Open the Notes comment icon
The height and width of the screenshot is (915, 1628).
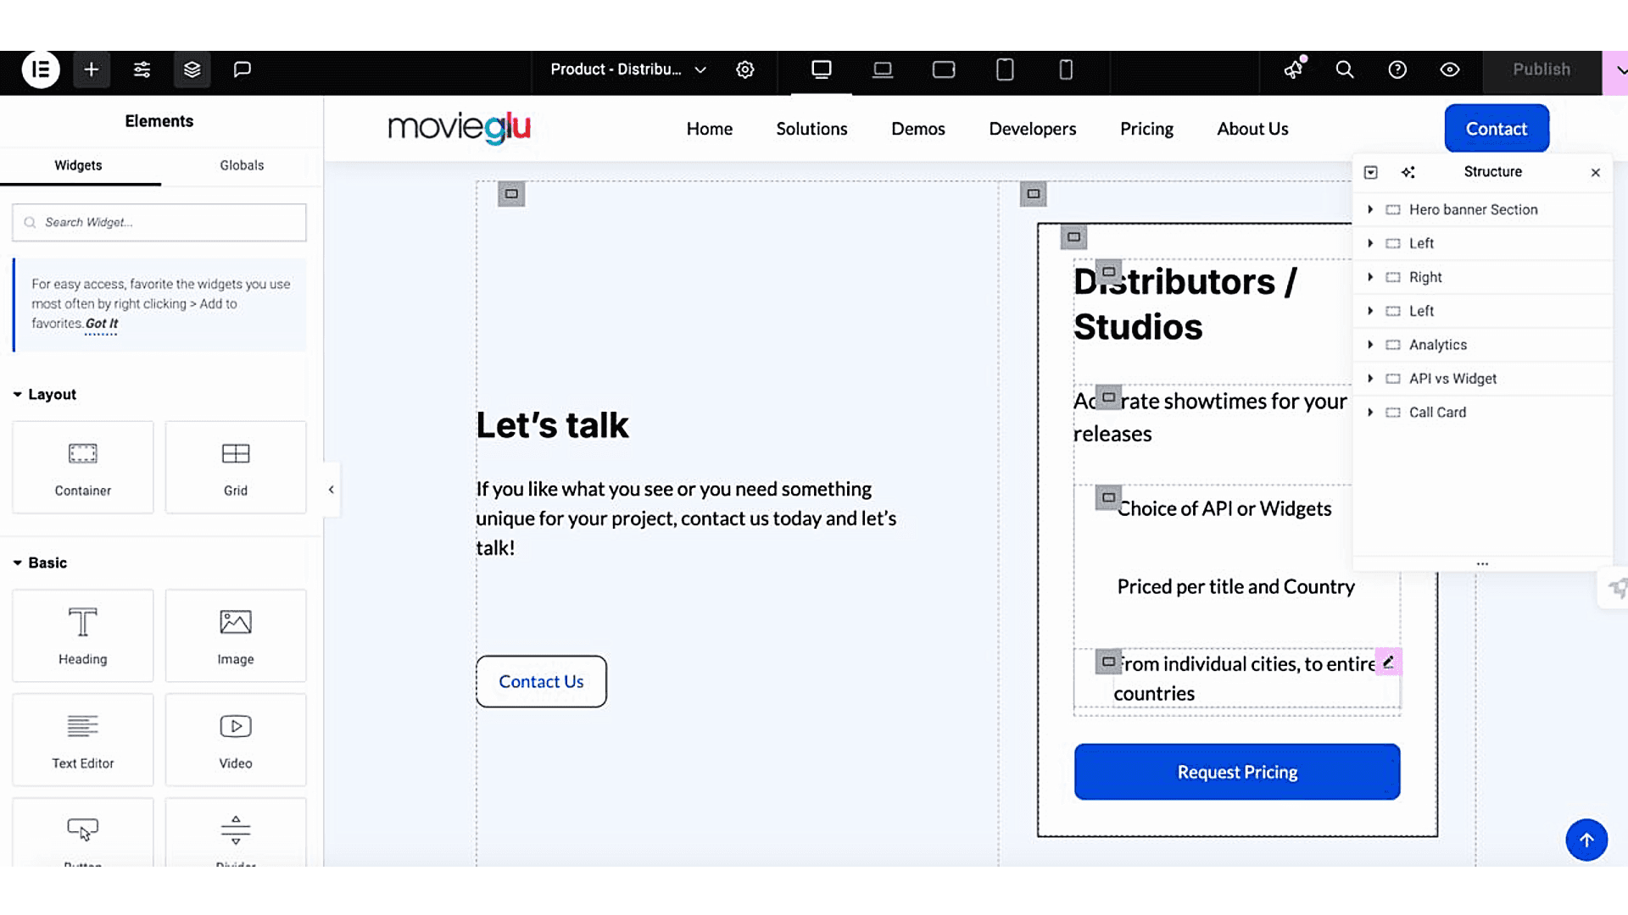[x=243, y=69]
